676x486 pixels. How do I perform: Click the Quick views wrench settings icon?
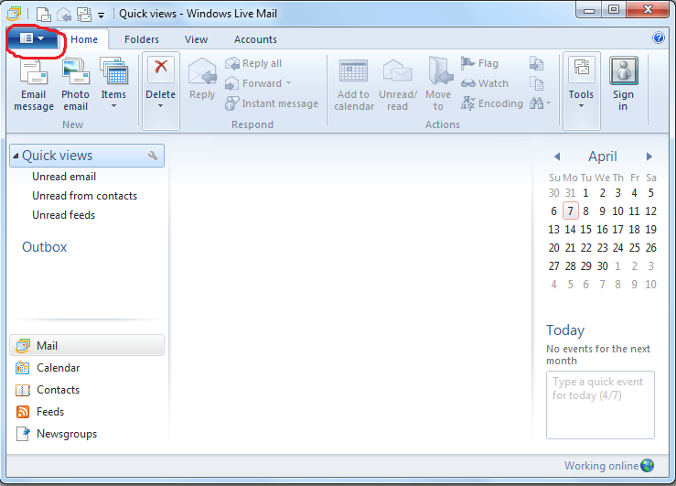click(153, 156)
